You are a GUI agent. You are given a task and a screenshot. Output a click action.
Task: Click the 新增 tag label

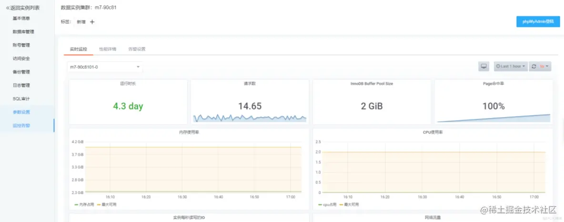click(81, 22)
